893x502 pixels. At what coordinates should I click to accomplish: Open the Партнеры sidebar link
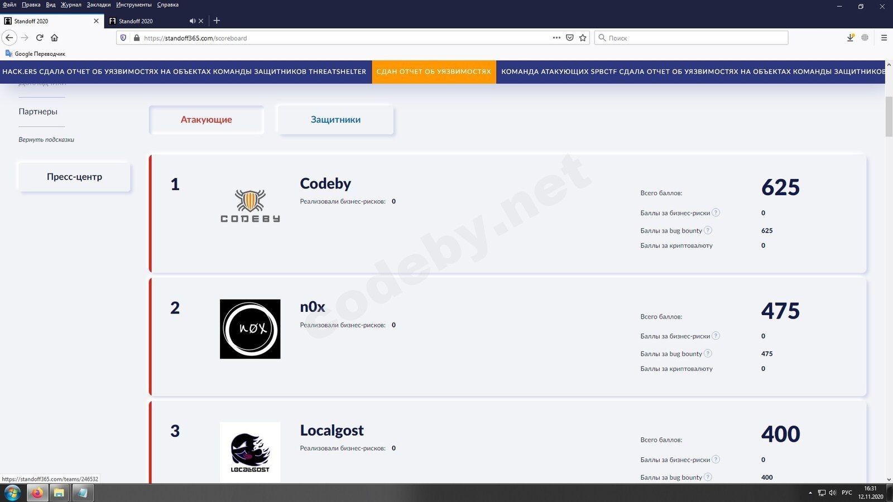click(38, 112)
